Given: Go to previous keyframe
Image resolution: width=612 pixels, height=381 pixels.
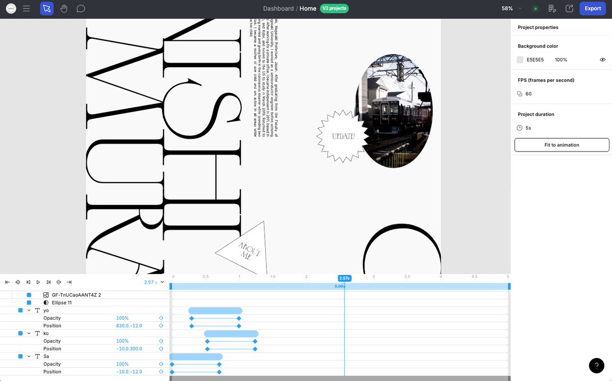Looking at the screenshot, I should pos(18,282).
